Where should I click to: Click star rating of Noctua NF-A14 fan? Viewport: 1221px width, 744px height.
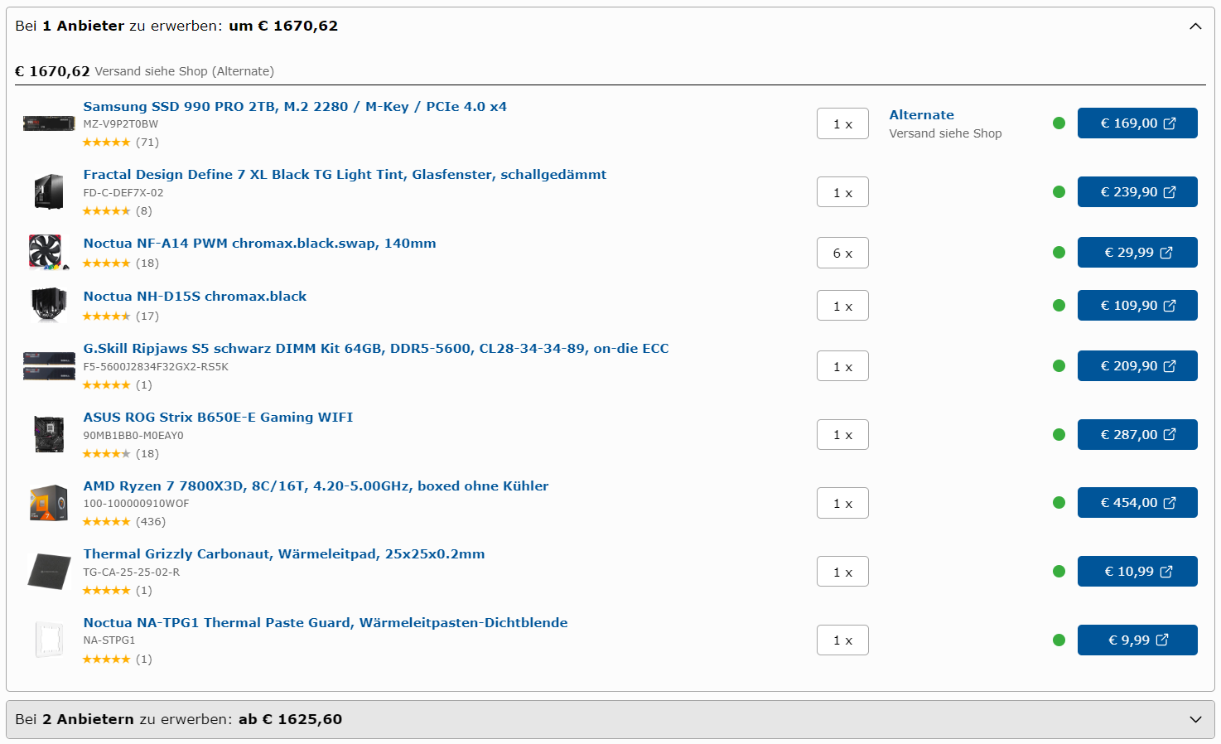coord(121,263)
